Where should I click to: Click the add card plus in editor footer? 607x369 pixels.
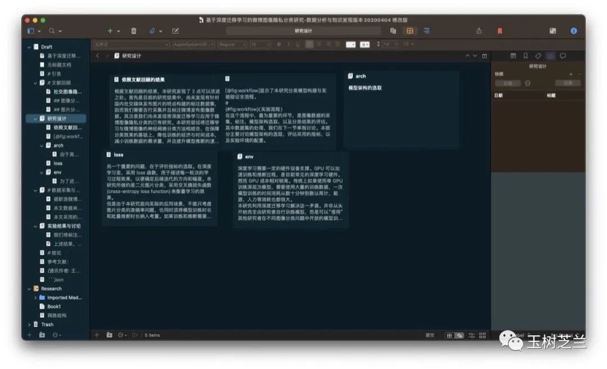(97, 335)
